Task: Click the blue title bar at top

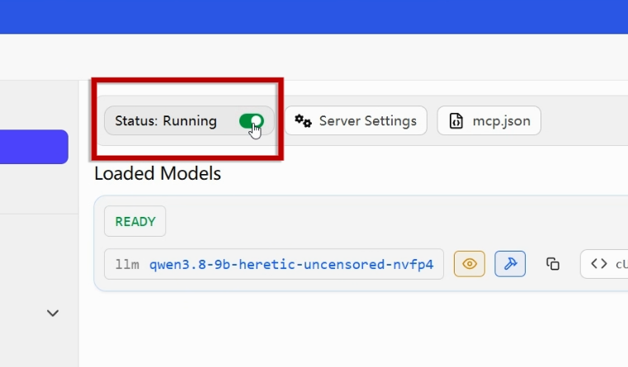Action: pyautogui.click(x=314, y=16)
